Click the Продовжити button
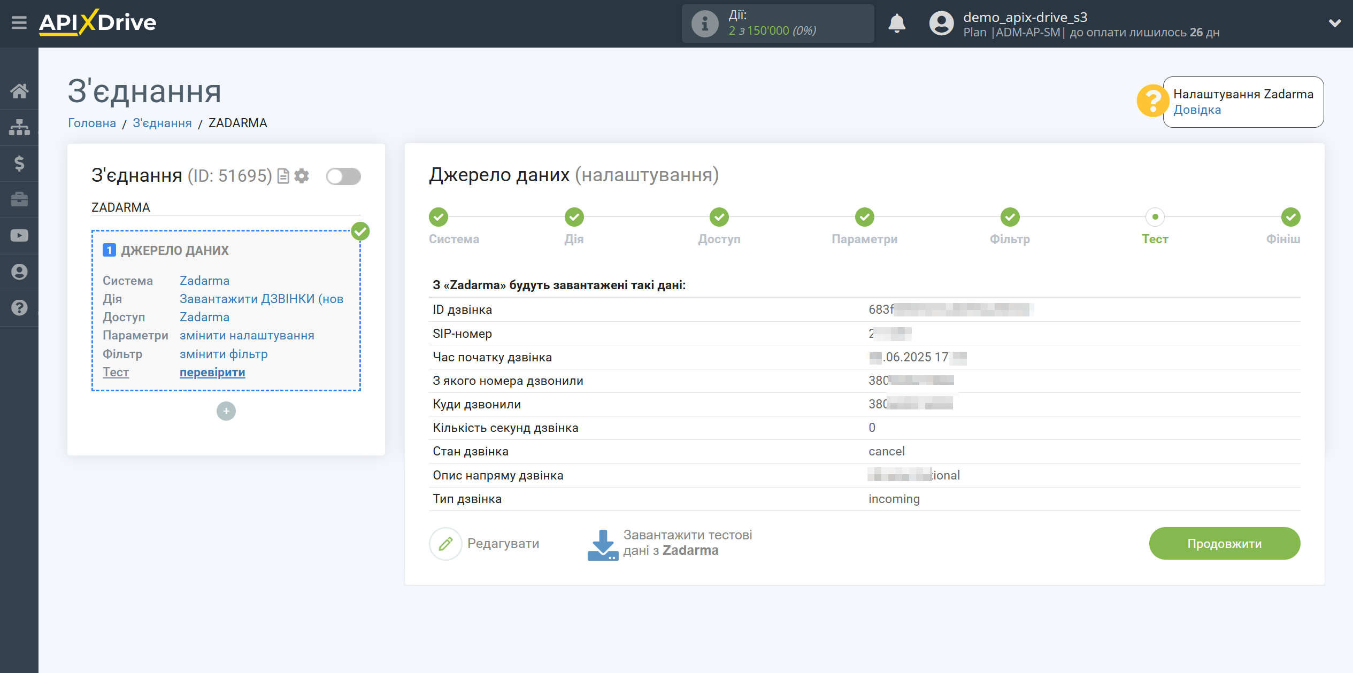Viewport: 1353px width, 673px height. [1225, 544]
